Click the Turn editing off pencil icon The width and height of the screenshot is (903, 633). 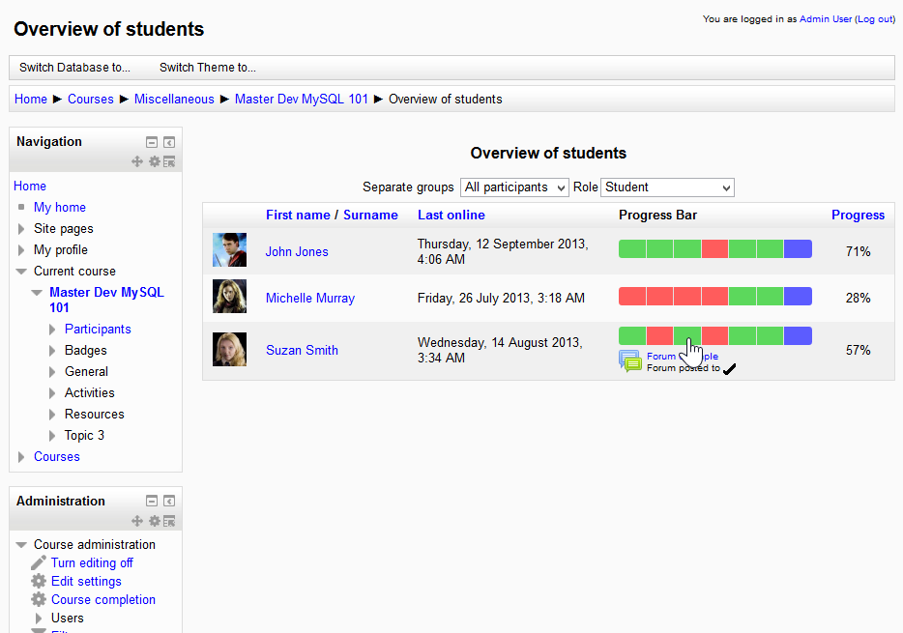click(40, 562)
